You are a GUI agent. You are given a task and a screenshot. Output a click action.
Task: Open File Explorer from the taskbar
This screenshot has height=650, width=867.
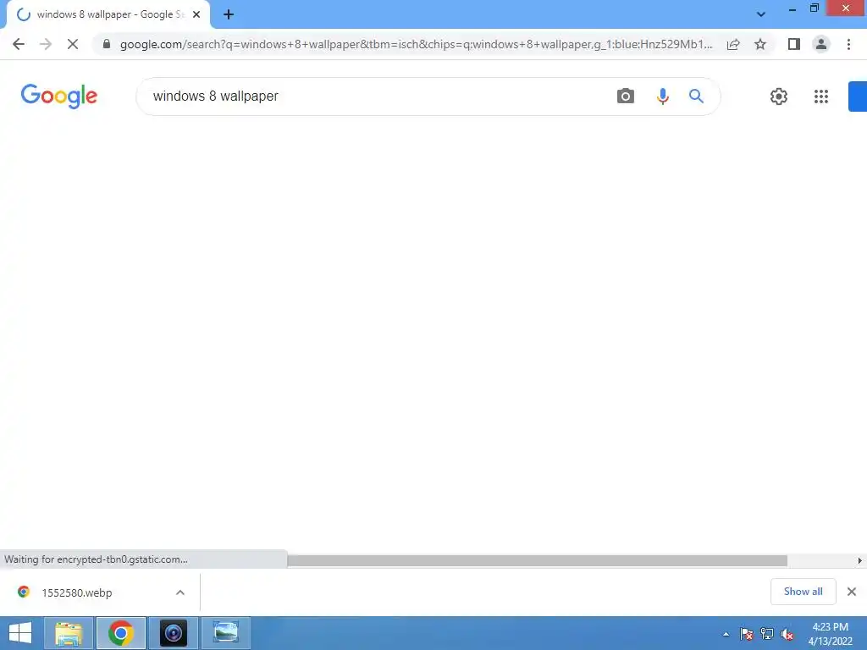click(69, 633)
